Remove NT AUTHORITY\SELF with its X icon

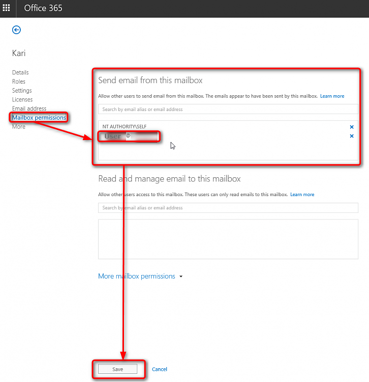pyautogui.click(x=352, y=127)
